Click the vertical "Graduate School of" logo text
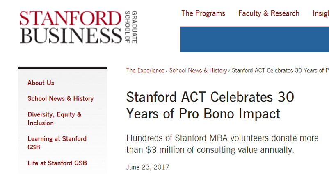Screen dimensions: 329x174 tap(131, 27)
